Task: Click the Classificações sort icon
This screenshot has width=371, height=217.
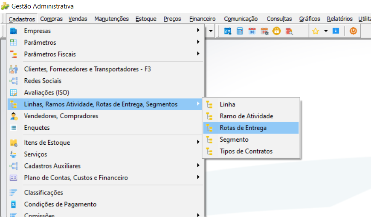Action: (x=13, y=192)
